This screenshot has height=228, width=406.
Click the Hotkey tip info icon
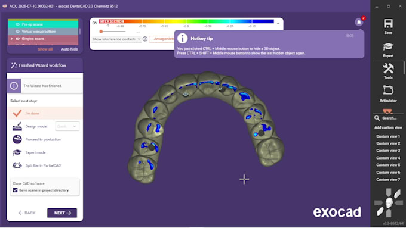pyautogui.click(x=183, y=39)
